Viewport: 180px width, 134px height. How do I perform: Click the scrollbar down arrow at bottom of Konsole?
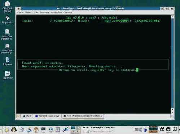tap(172, 112)
